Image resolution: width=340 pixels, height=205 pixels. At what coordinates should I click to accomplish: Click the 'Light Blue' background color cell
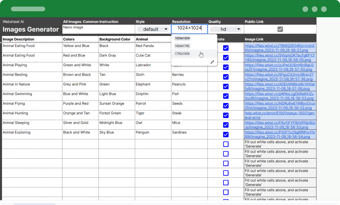pyautogui.click(x=117, y=96)
